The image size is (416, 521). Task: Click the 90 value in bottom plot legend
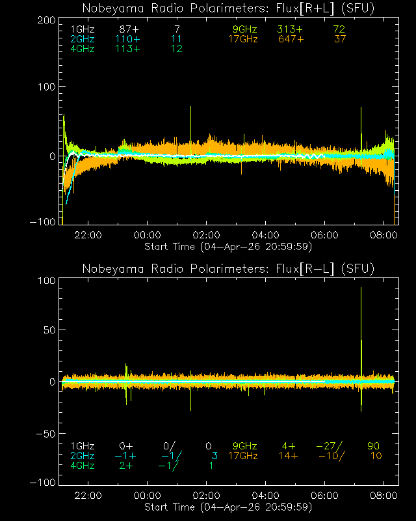click(373, 446)
